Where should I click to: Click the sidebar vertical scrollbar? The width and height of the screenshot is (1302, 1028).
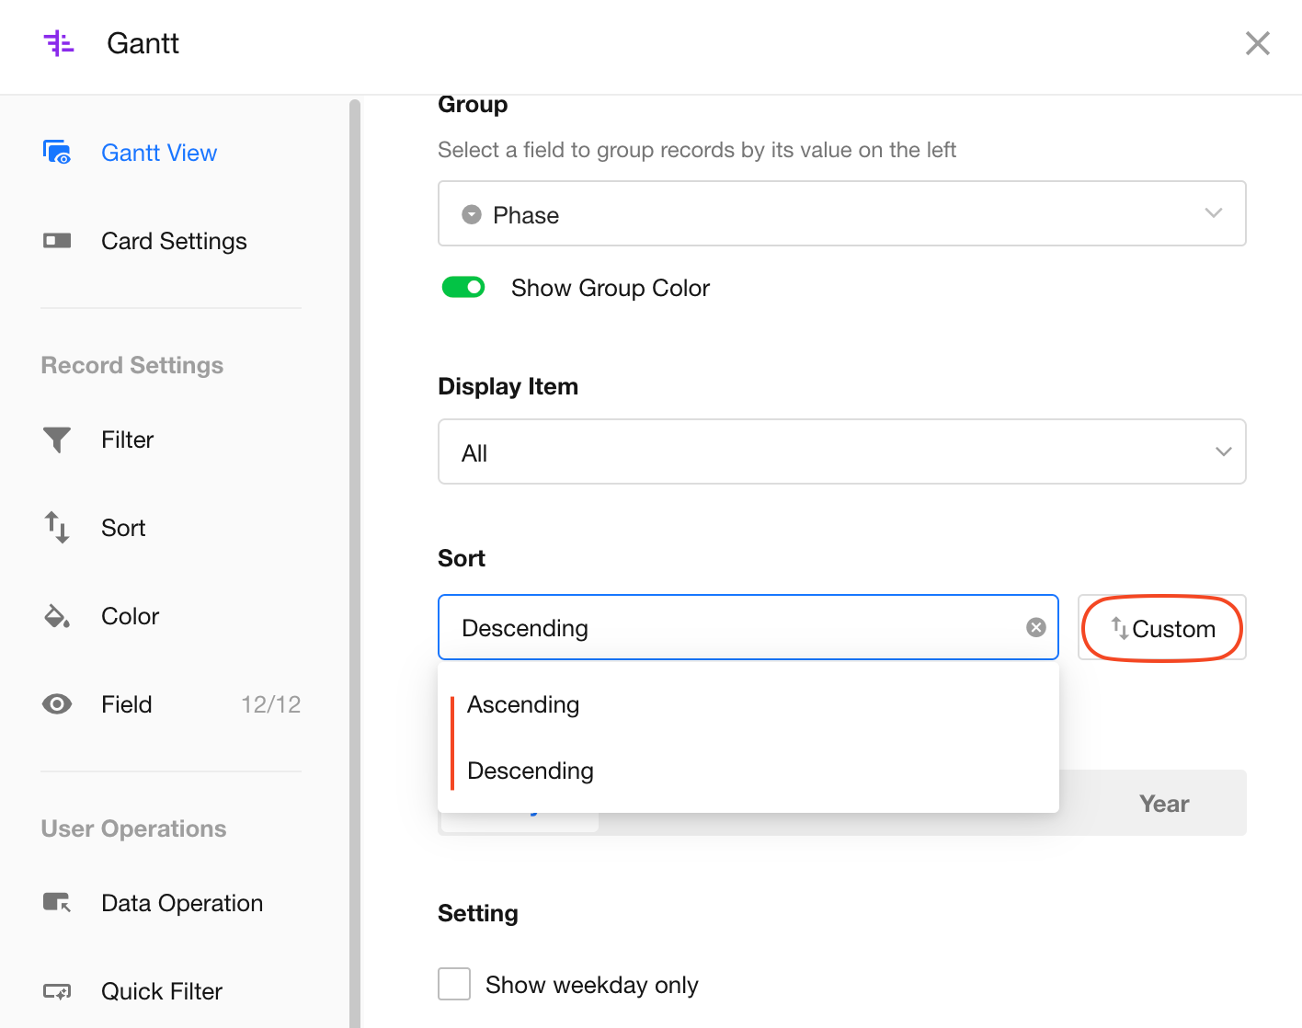click(x=355, y=561)
